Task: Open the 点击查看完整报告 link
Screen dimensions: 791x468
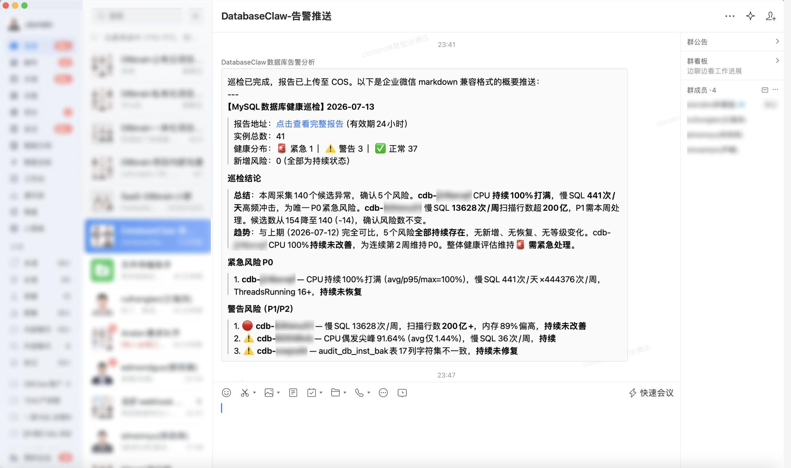Action: (310, 124)
